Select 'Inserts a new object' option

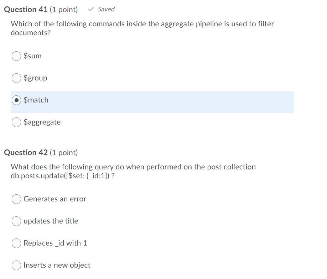(x=16, y=265)
